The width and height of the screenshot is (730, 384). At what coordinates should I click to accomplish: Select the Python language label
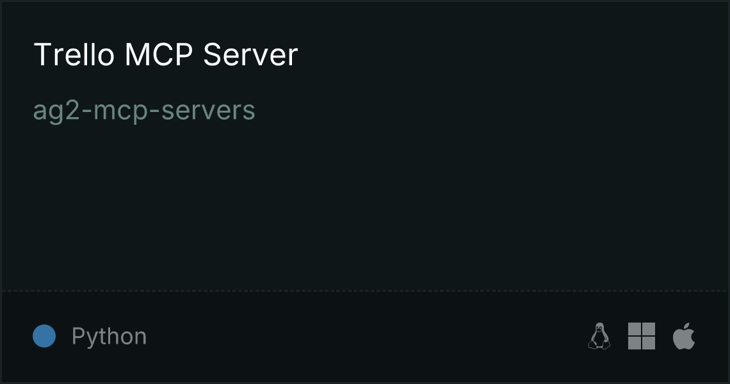click(109, 336)
